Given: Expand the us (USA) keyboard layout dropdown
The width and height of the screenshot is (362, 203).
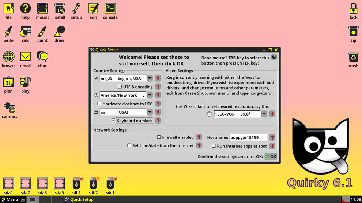Looking at the screenshot, I should (x=150, y=112).
